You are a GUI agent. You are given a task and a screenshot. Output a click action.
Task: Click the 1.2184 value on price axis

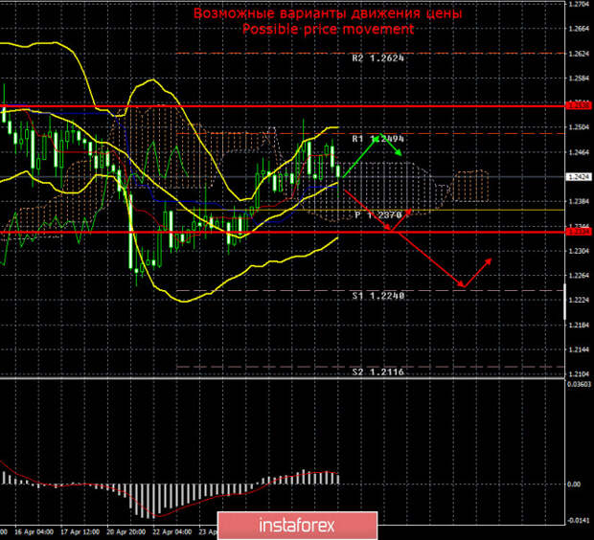click(x=579, y=325)
